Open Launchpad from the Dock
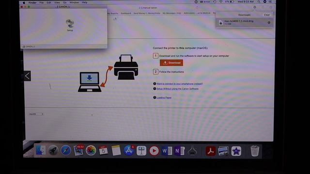The image size is (310, 174). [53, 151]
